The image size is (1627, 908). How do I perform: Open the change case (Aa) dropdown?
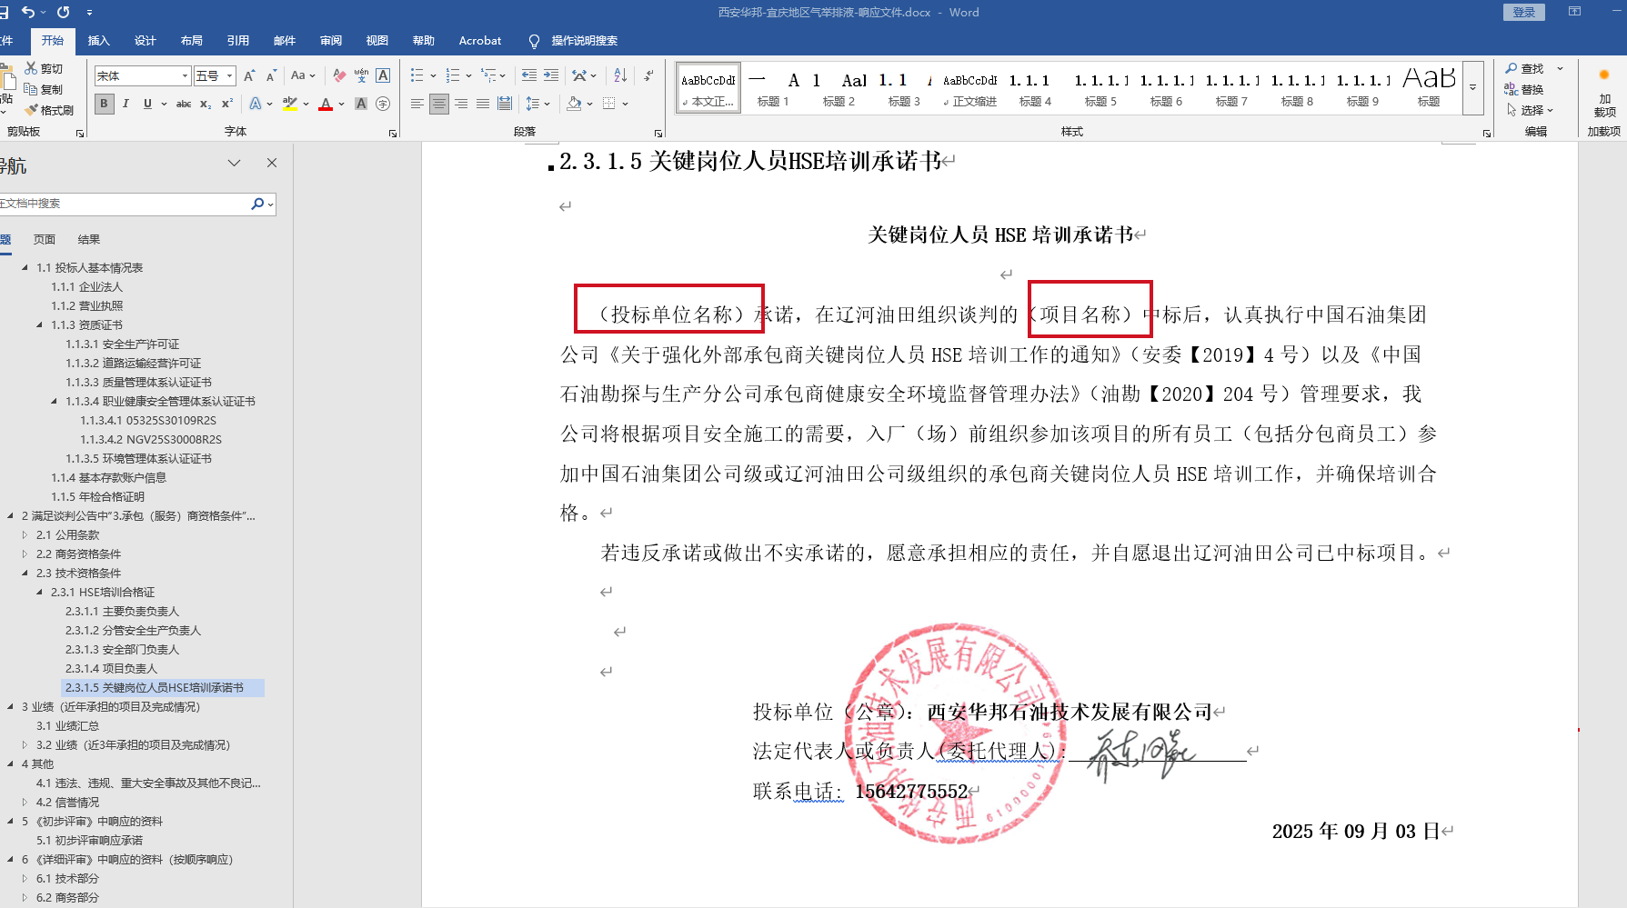pyautogui.click(x=303, y=75)
